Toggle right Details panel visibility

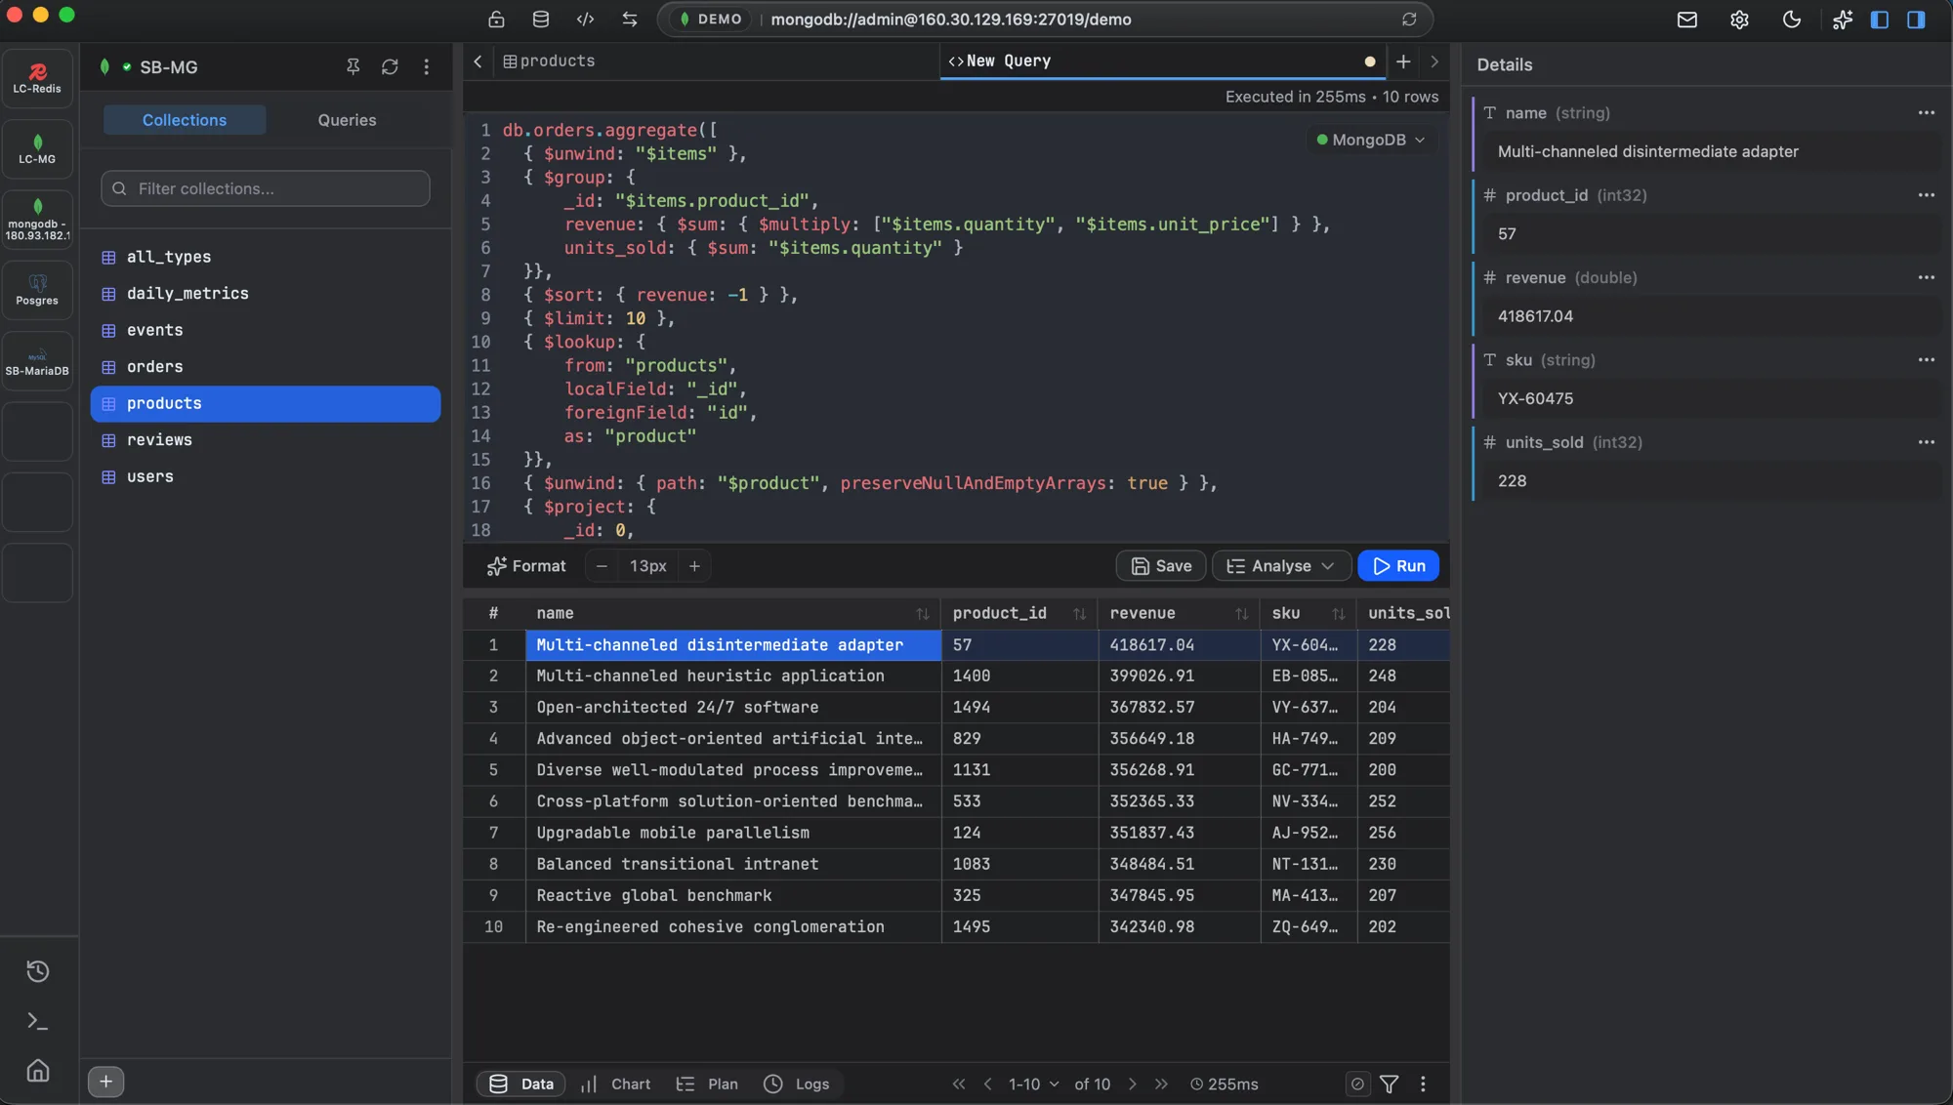tap(1916, 20)
